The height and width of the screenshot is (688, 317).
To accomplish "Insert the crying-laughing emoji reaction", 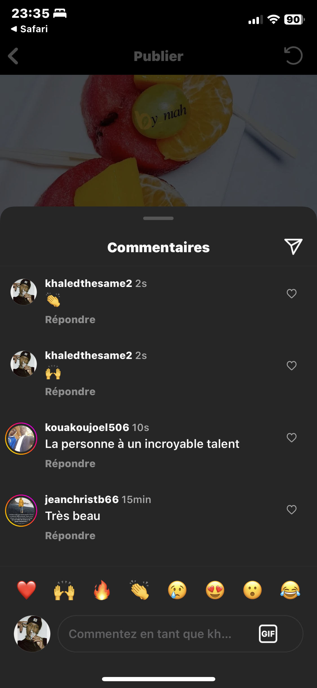I will pyautogui.click(x=290, y=590).
